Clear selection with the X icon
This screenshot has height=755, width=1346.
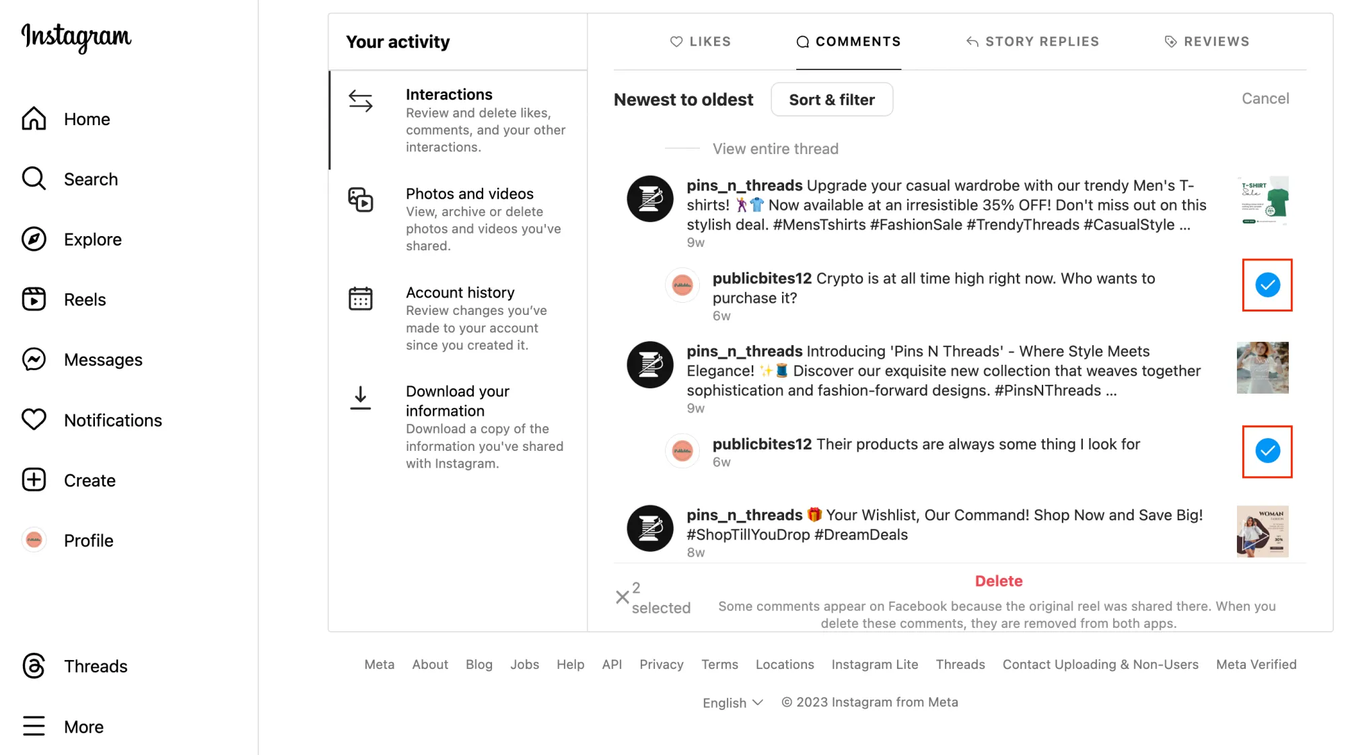pyautogui.click(x=623, y=598)
